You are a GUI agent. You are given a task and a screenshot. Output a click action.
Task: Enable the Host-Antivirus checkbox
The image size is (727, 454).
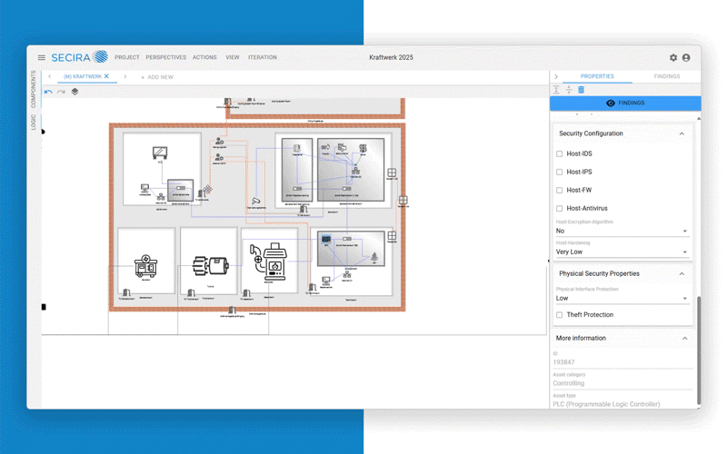559,209
